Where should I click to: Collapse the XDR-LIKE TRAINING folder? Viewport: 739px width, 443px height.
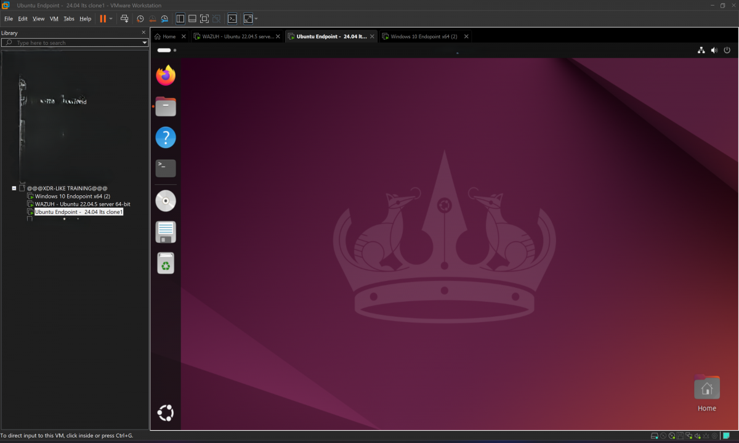tap(14, 188)
